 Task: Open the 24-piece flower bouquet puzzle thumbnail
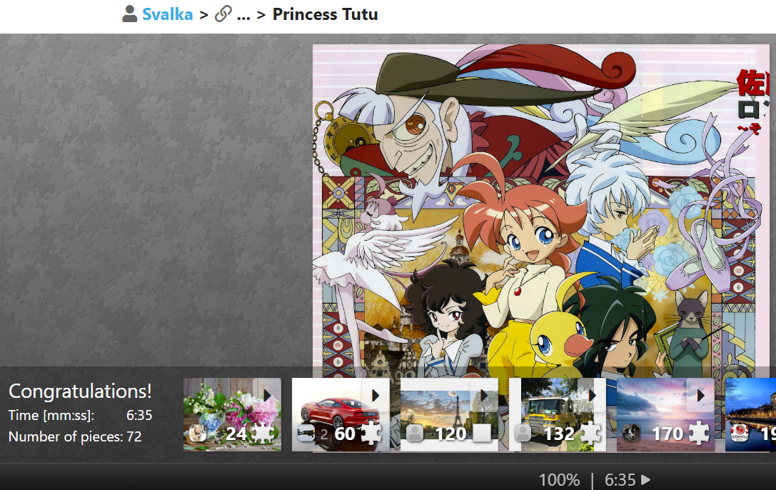point(232,414)
